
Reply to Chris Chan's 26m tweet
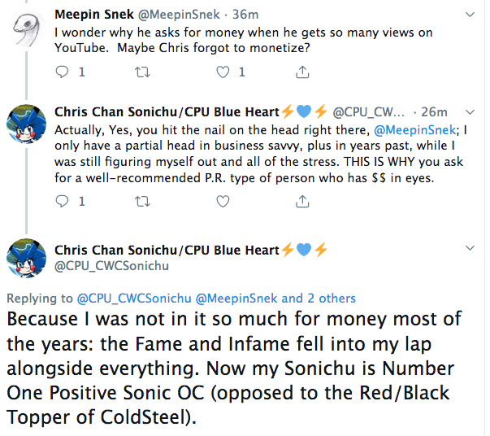click(62, 201)
